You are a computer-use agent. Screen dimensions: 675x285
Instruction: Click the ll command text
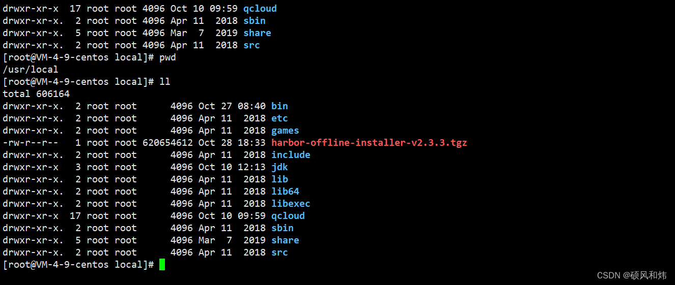tap(164, 82)
